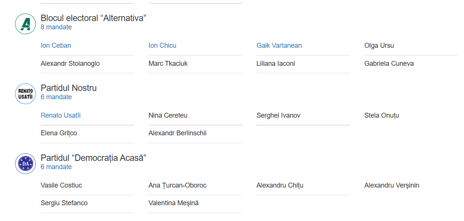This screenshot has width=464, height=221.
Task: Click the 8 mandate link under Alternativa
Action: pos(56,27)
